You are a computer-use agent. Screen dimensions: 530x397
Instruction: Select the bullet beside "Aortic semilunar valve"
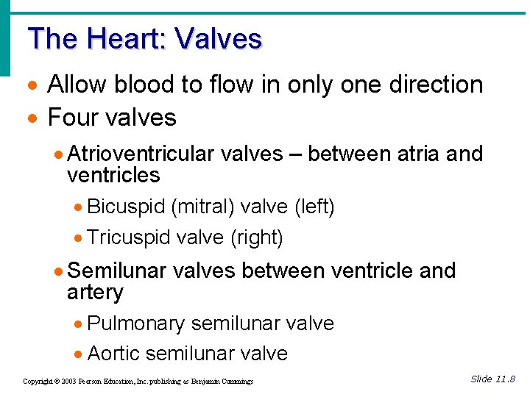(79, 355)
